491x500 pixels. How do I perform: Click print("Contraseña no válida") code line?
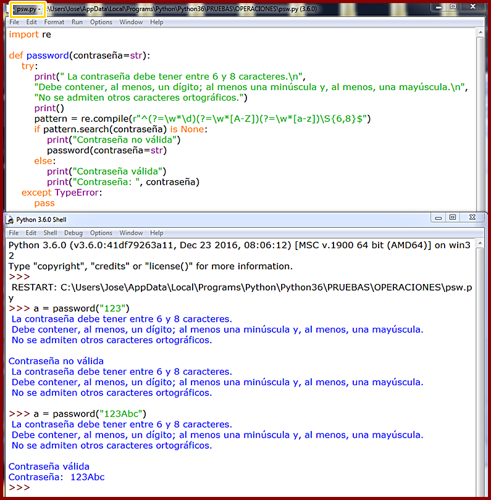pos(114,140)
